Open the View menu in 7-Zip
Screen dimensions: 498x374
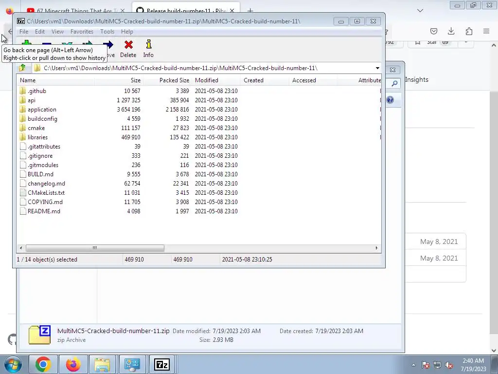pos(57,32)
